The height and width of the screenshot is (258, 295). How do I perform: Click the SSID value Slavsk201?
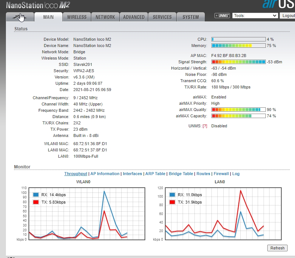[x=83, y=65]
